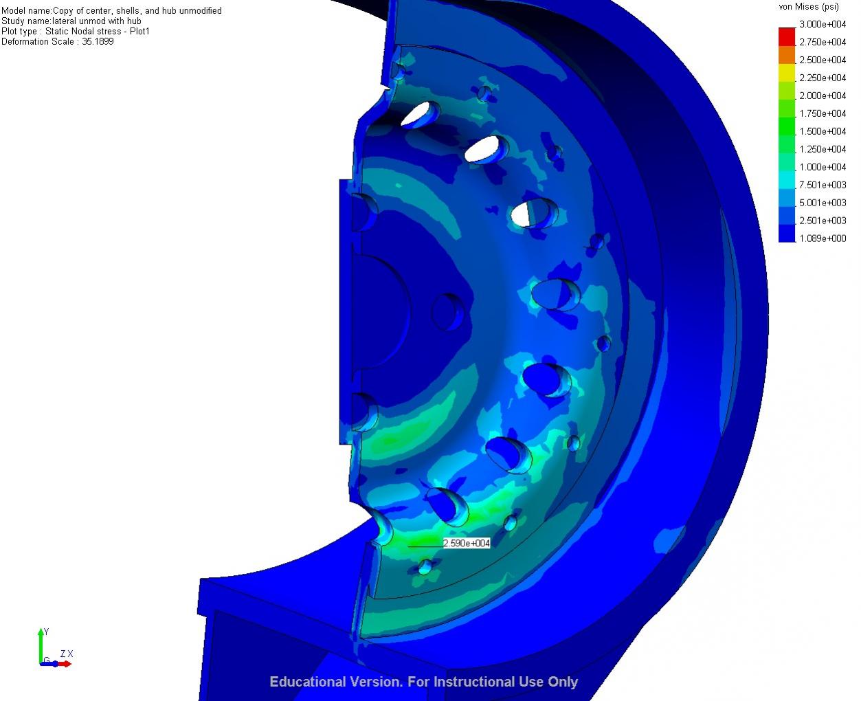Click the triad origin point

pyautogui.click(x=42, y=664)
